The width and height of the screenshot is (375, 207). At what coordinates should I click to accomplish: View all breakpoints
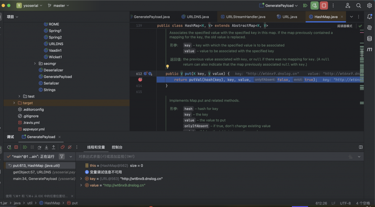pyautogui.click(x=62, y=147)
